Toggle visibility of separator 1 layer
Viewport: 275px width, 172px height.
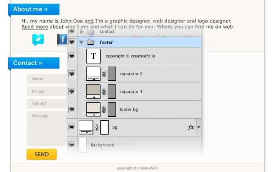tap(72, 92)
